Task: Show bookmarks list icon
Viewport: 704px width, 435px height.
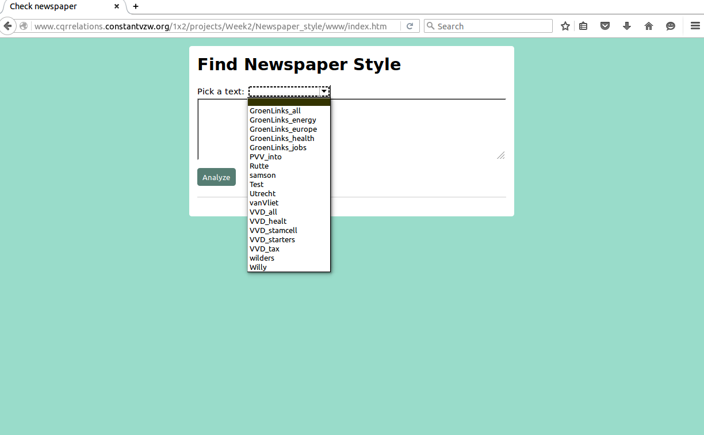Action: 583,26
